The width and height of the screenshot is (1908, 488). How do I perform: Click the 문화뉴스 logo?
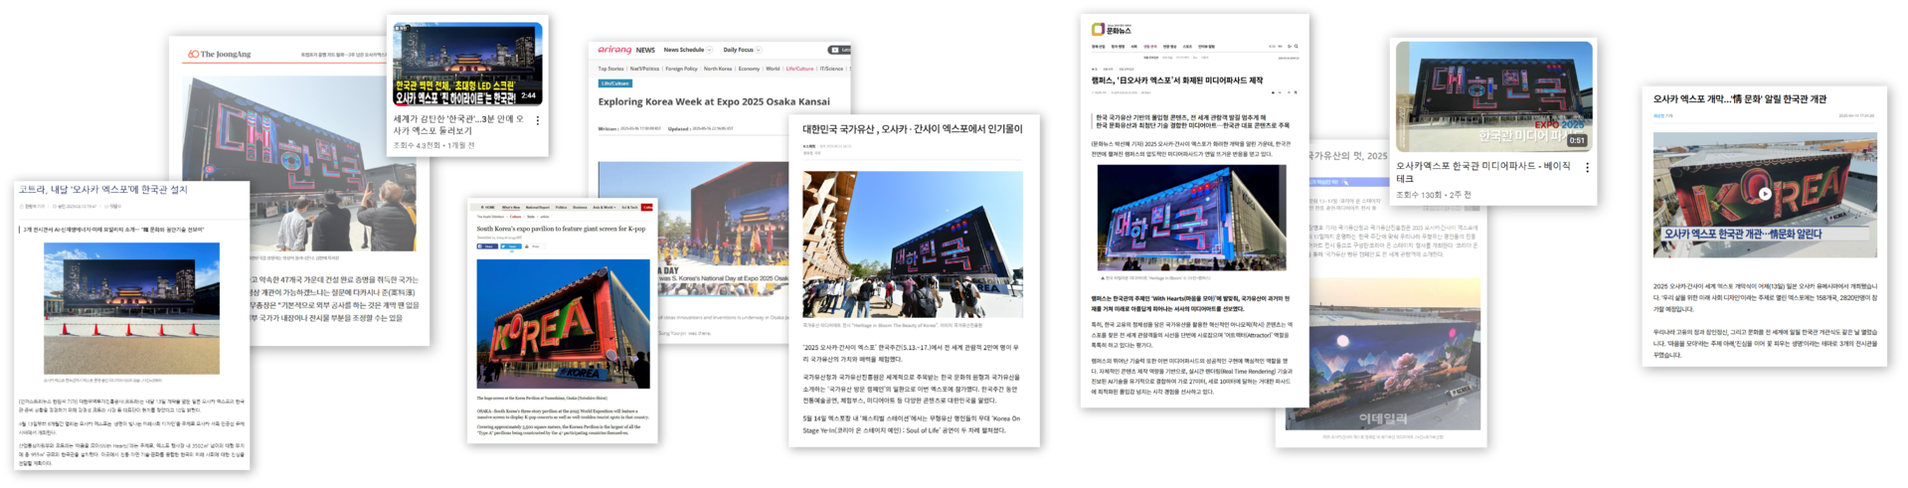click(1112, 30)
